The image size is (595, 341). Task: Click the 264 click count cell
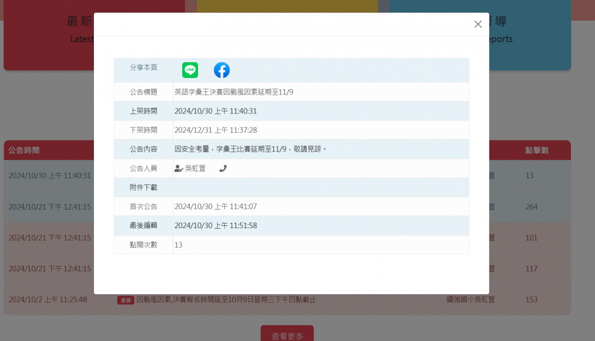531,207
